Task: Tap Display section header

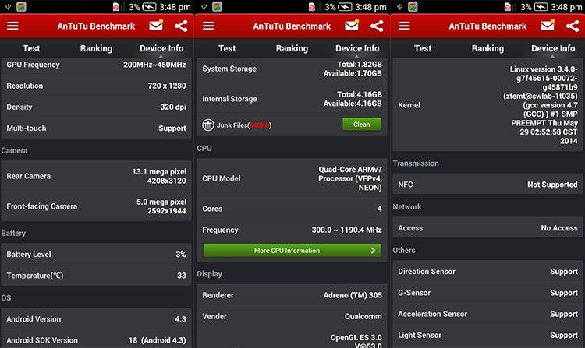Action: tap(209, 274)
